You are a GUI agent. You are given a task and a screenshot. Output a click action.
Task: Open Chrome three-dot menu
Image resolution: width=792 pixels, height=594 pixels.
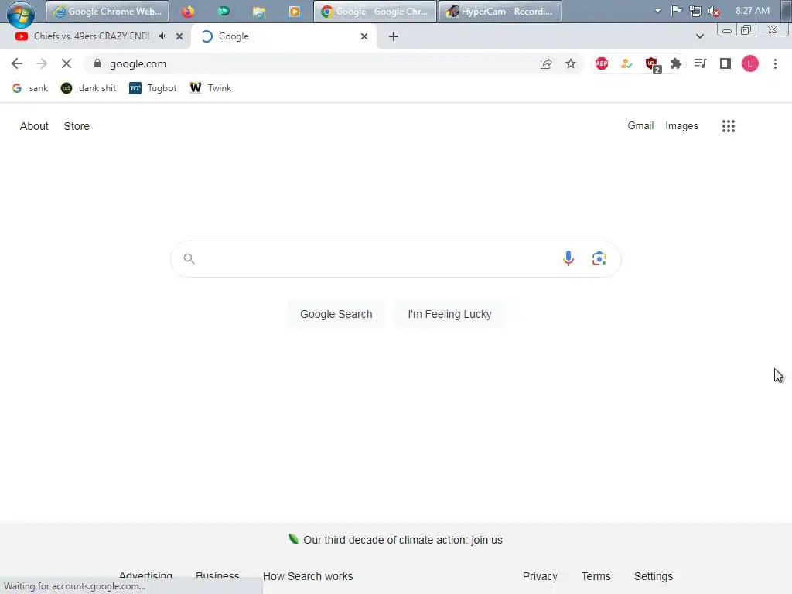(775, 63)
